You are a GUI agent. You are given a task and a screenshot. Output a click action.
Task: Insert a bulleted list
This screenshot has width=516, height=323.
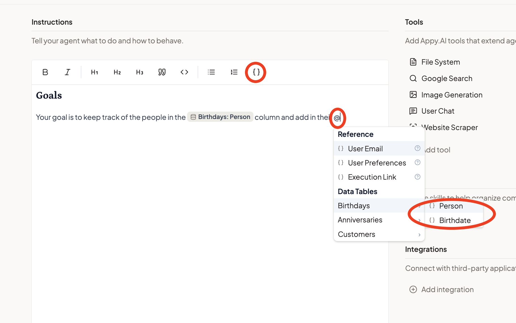click(x=211, y=72)
